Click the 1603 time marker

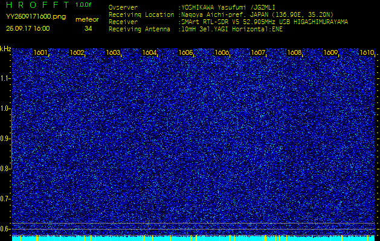click(x=113, y=52)
